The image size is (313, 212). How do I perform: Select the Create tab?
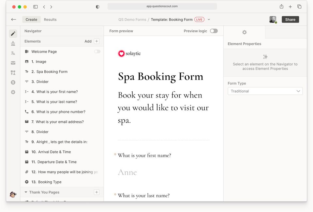tap(31, 20)
